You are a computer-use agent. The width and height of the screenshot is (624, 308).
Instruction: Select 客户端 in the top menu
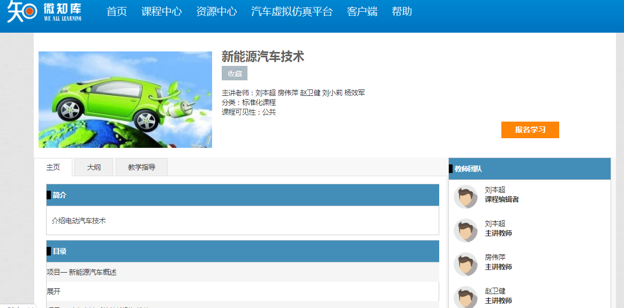362,11
